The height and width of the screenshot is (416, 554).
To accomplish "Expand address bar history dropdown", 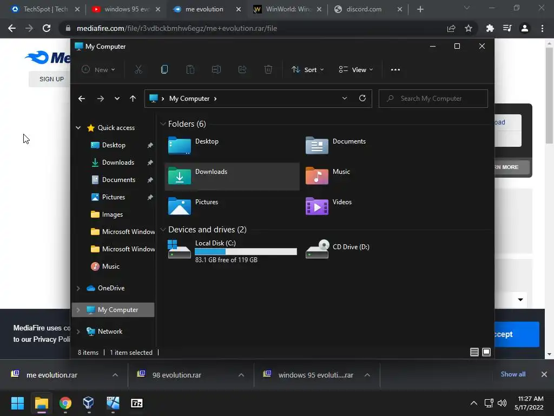I will pyautogui.click(x=345, y=98).
